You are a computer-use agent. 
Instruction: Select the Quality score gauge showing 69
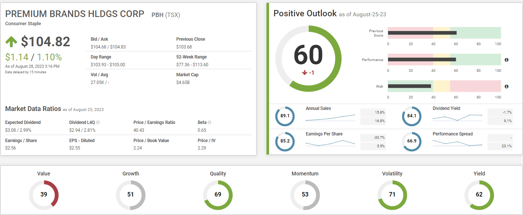tap(218, 194)
